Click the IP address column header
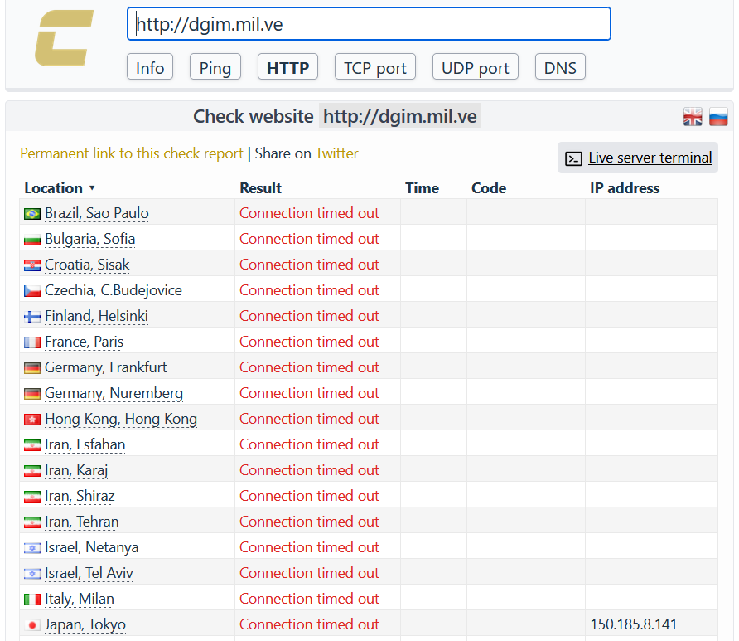Screen dimensions: 739x641 point(625,188)
